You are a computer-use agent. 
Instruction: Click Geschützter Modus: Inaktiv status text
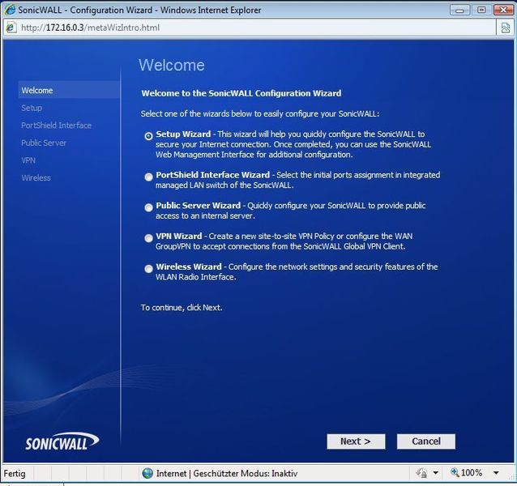tap(246, 474)
